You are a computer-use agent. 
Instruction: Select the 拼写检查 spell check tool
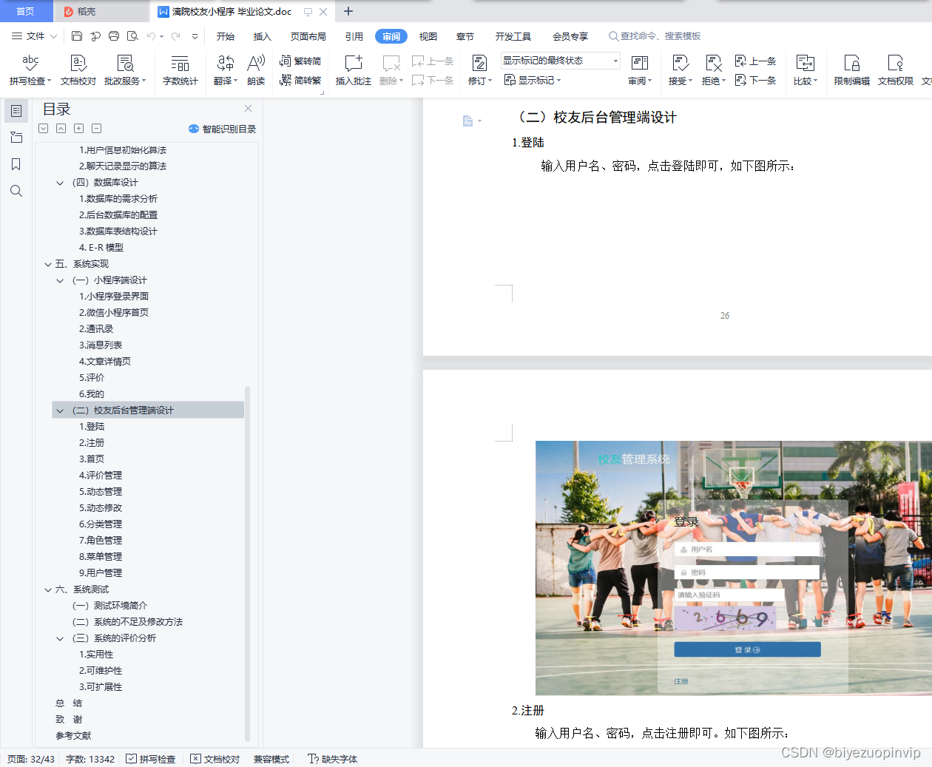pos(29,70)
